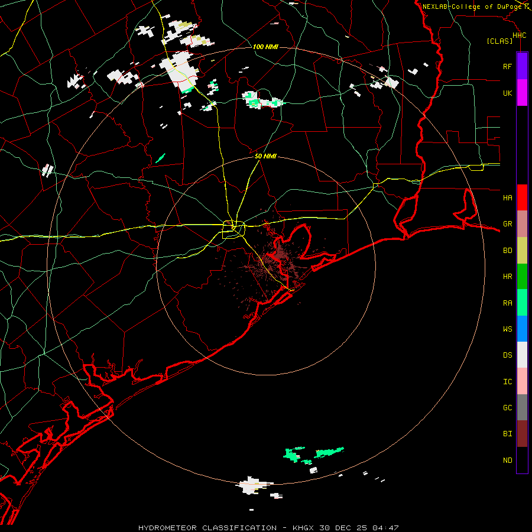Viewport: 532px width, 532px height.
Task: Click the "04:47" timestamp text
Action: [385, 528]
